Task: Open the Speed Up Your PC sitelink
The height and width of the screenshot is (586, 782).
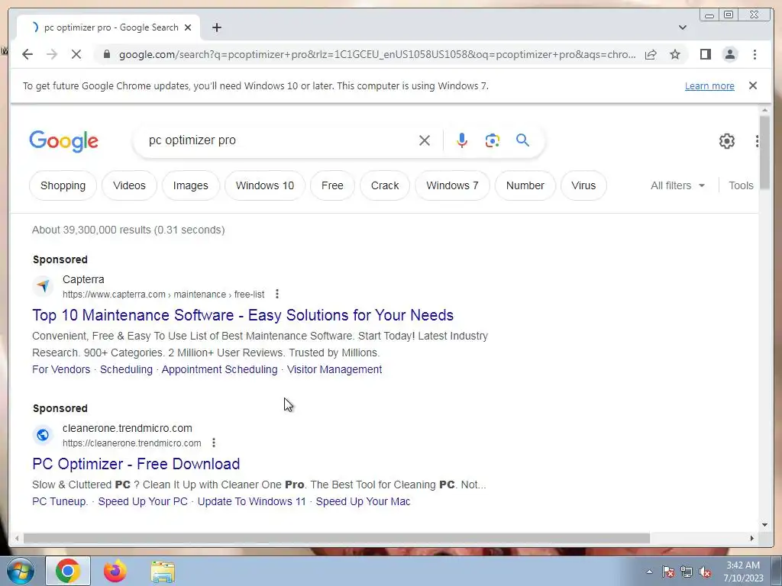Action: point(143,501)
